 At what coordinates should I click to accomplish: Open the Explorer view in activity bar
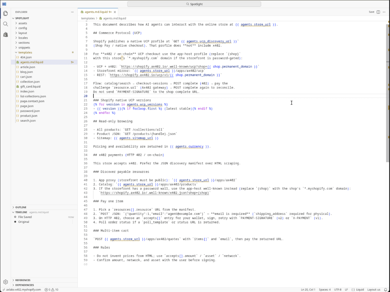(x=5, y=13)
